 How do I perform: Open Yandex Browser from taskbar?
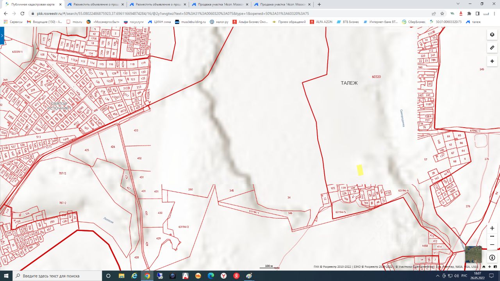(x=223, y=276)
